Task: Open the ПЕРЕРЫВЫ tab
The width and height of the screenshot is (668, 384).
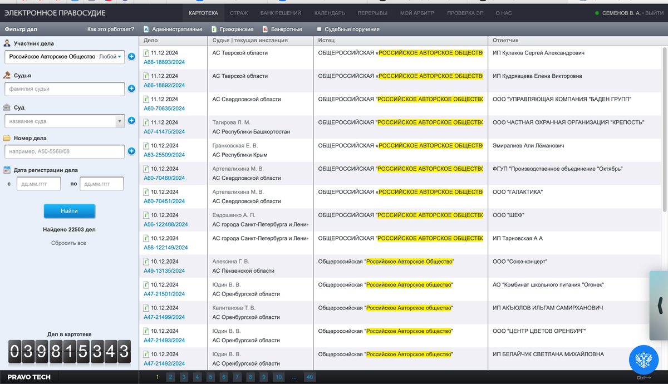Action: pos(373,13)
